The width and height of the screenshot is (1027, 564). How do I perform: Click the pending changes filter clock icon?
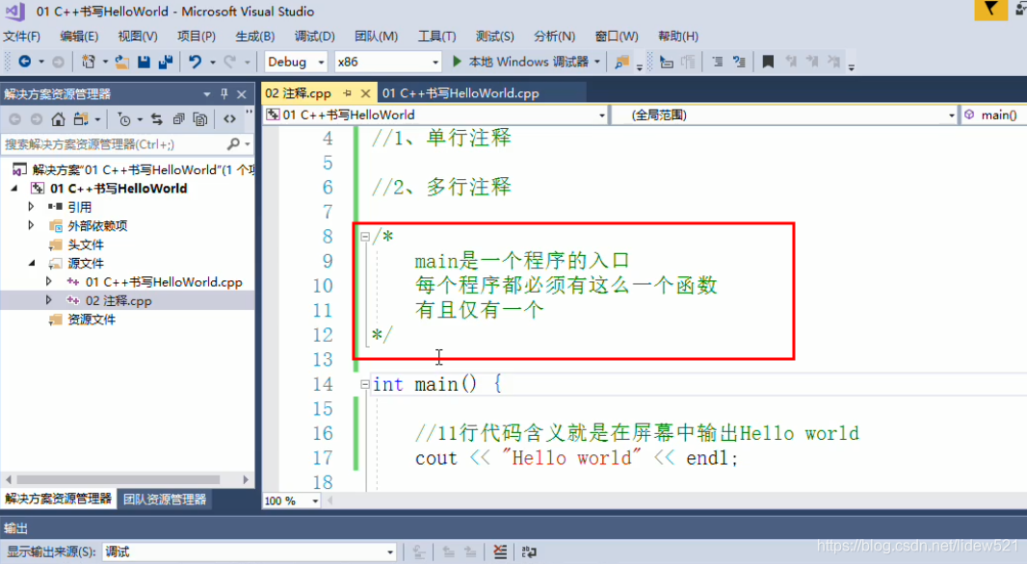click(x=123, y=119)
